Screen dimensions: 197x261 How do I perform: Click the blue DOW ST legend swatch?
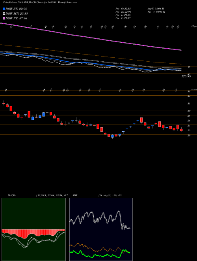[4, 9]
